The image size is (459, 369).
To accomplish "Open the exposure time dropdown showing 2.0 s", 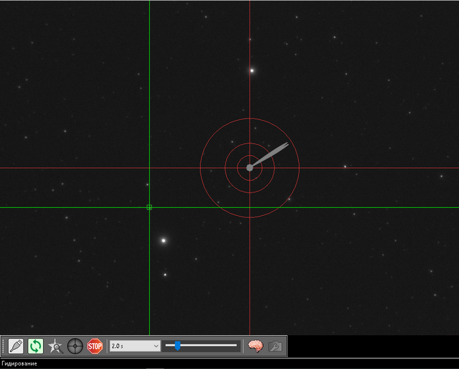I will (x=135, y=346).
